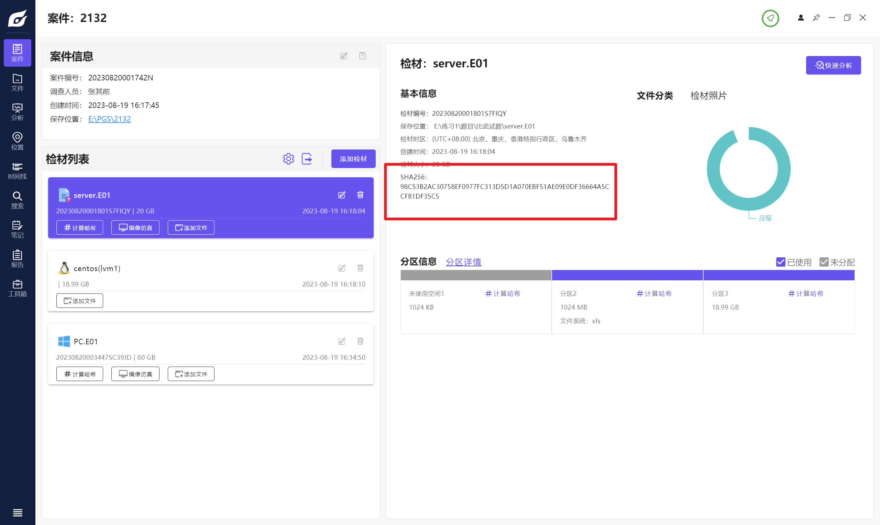Expand the sidebar hamburger menu

pyautogui.click(x=17, y=513)
